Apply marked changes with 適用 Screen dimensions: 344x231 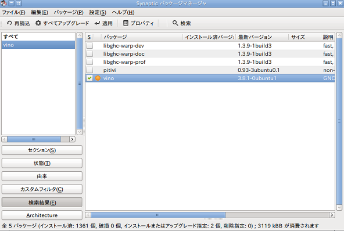103,23
